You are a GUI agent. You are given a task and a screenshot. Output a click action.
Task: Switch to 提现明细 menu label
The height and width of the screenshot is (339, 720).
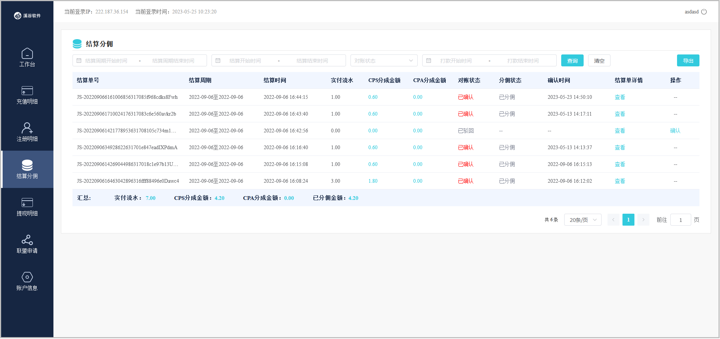(27, 213)
